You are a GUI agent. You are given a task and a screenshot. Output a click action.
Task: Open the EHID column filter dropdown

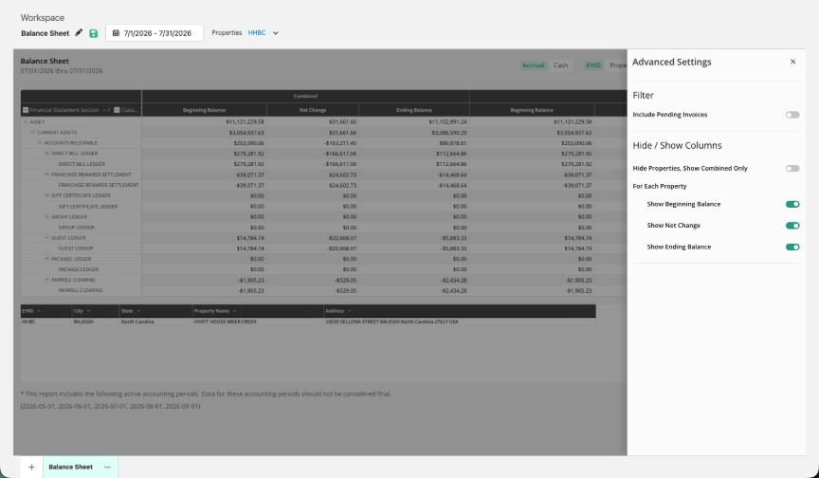tap(39, 311)
